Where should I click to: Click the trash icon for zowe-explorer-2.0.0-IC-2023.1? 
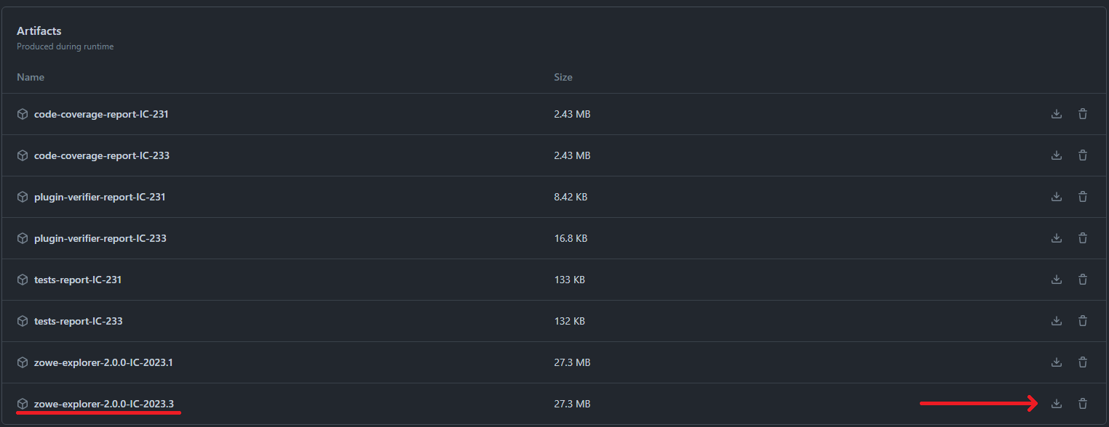[x=1083, y=362]
